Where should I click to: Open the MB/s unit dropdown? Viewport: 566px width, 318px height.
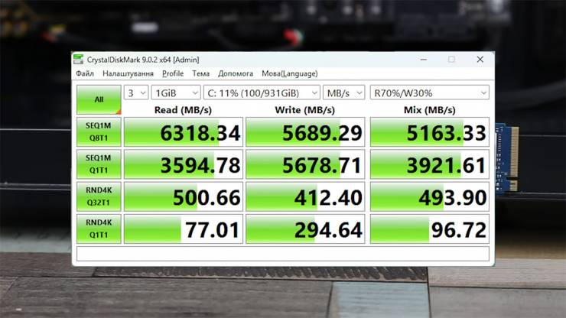point(344,93)
